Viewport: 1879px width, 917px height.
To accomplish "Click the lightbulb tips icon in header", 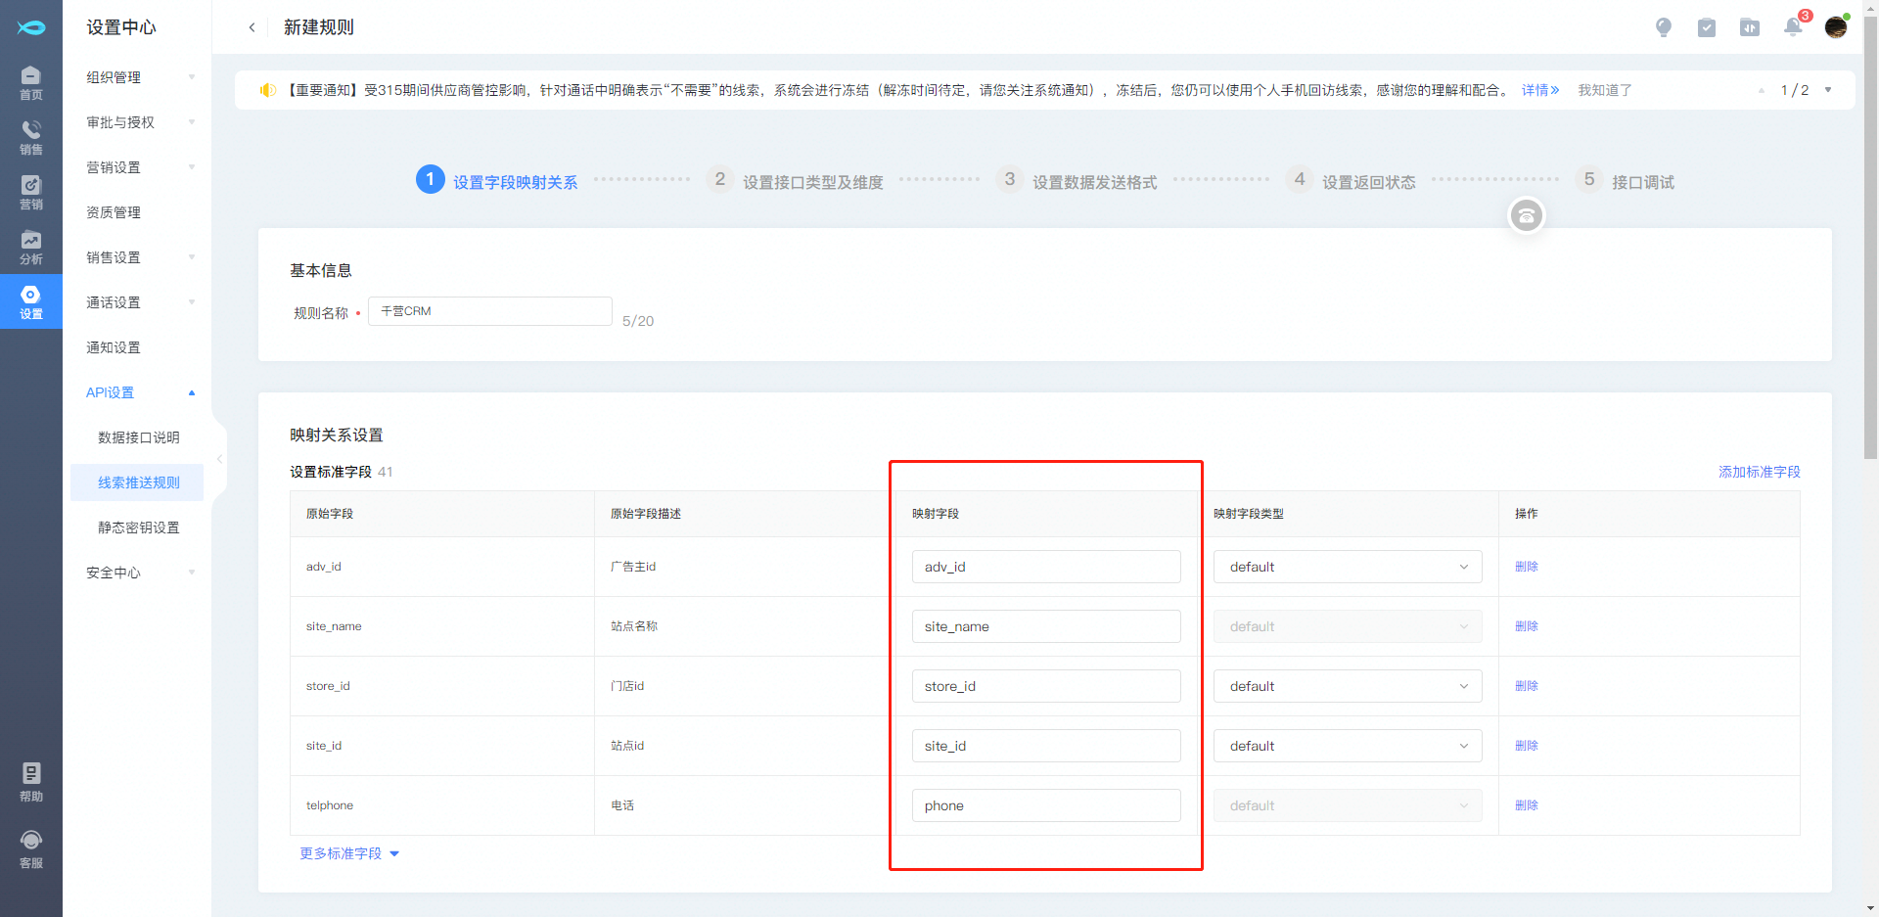I will [1664, 27].
